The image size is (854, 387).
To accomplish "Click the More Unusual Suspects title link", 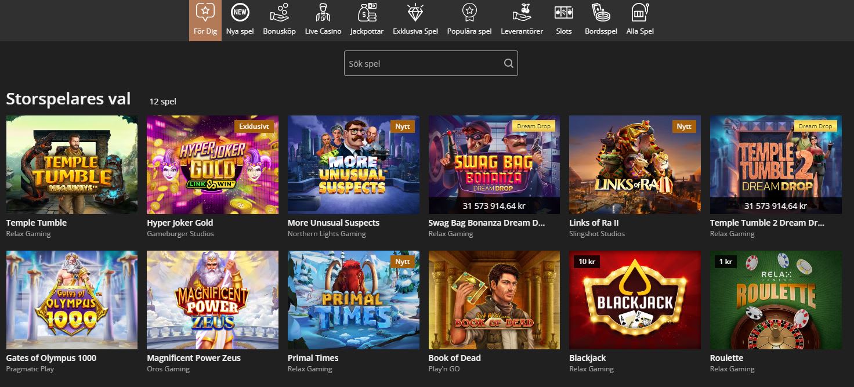I will point(334,223).
